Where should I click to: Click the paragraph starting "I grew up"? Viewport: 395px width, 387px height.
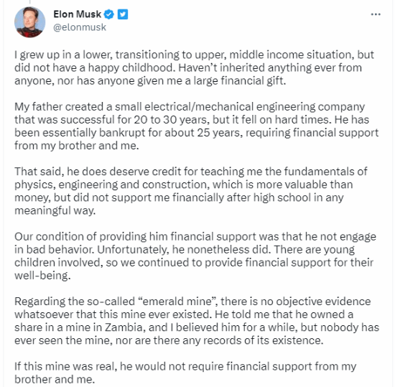194,67
